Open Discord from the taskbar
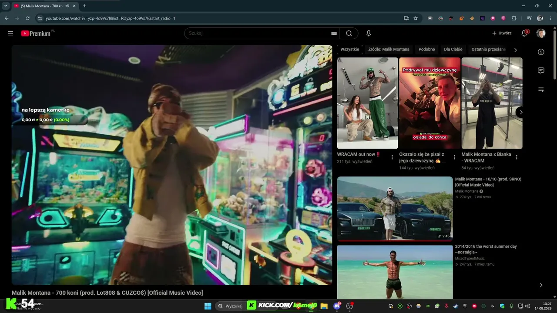The width and height of the screenshot is (557, 313). (x=337, y=306)
